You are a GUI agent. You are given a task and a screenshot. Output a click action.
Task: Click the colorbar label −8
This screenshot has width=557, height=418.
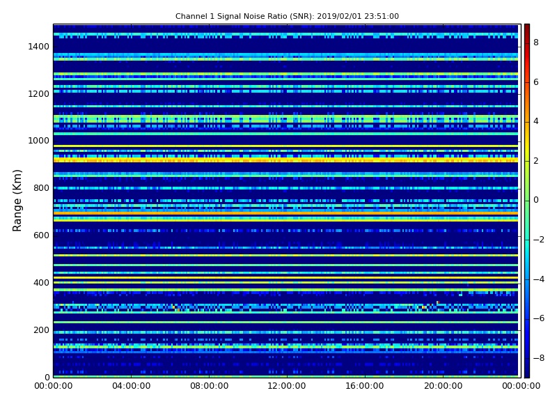(539, 358)
